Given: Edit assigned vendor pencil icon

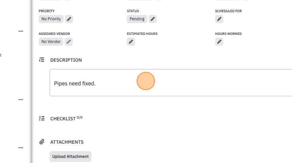Looking at the screenshot, I should pos(69,42).
